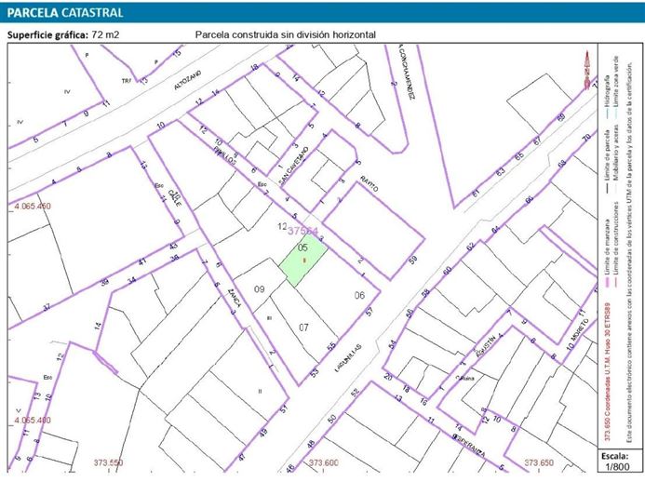The width and height of the screenshot is (645, 495).
Task: Click the LAGUNILLAS street name
Action: [x=347, y=357]
